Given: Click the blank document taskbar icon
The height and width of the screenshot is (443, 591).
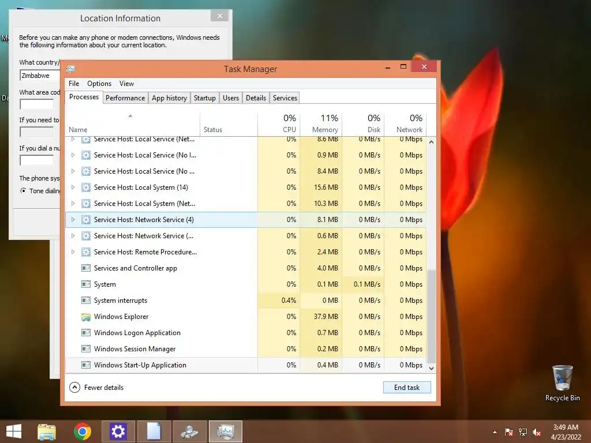Looking at the screenshot, I should pos(154,431).
